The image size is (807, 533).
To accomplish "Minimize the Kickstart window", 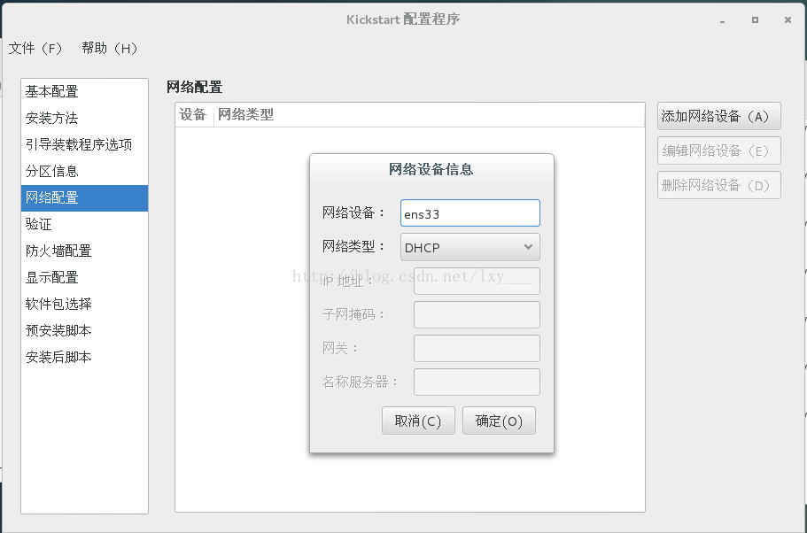I will (723, 20).
